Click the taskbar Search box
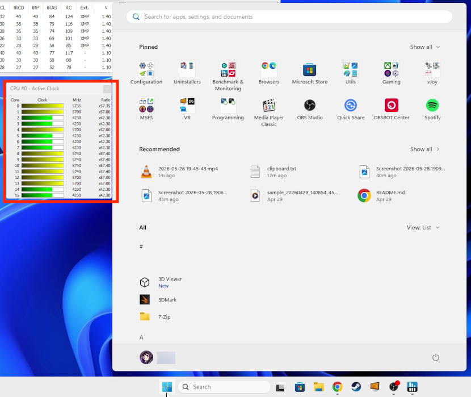 click(224, 387)
